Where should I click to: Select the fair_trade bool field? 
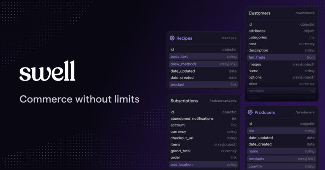(281, 57)
